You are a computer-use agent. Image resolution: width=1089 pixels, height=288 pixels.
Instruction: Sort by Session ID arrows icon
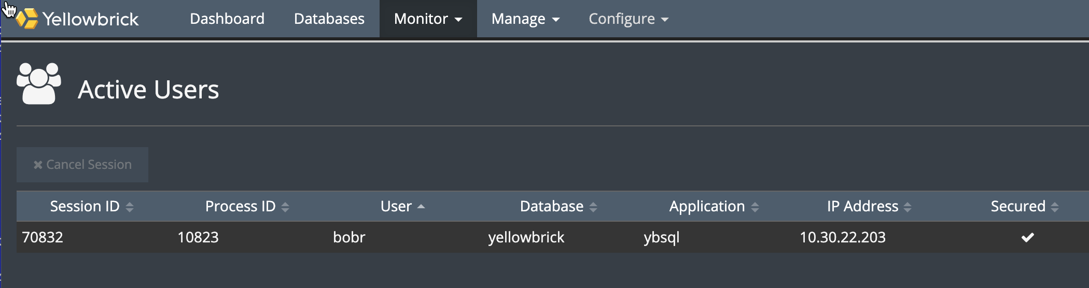point(130,207)
